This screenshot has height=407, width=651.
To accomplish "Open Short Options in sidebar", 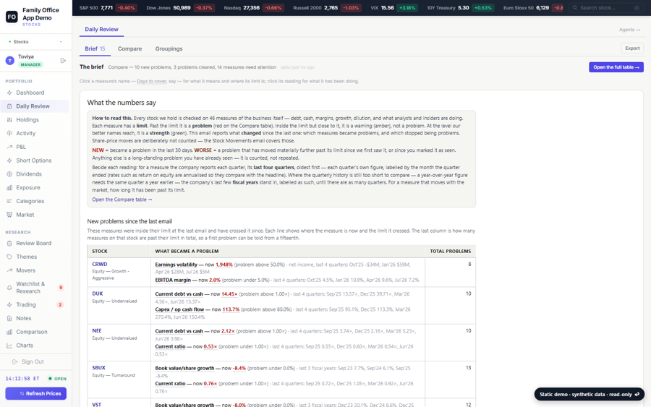I will [35, 160].
